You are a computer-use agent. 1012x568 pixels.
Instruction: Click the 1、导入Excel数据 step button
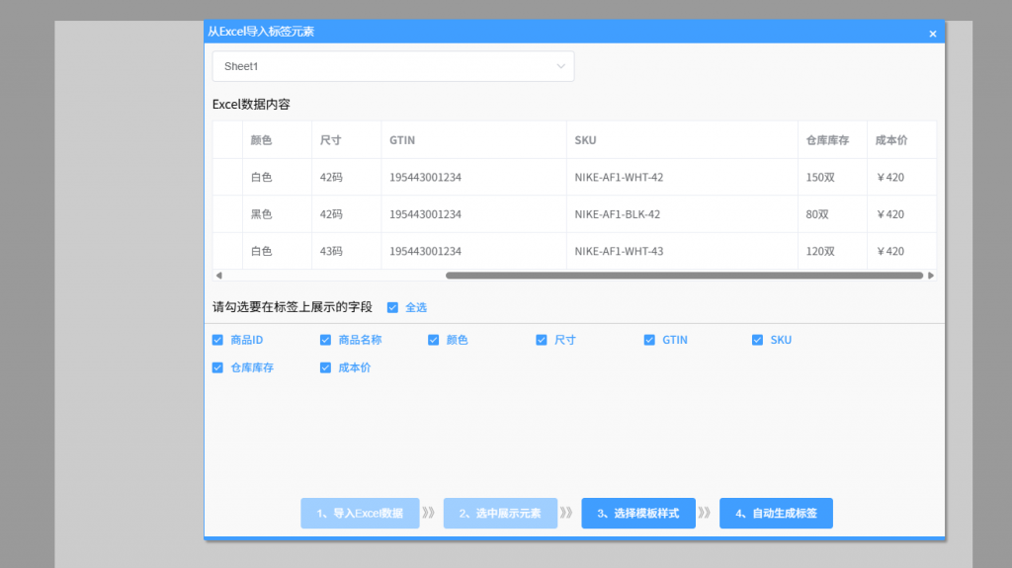click(360, 514)
